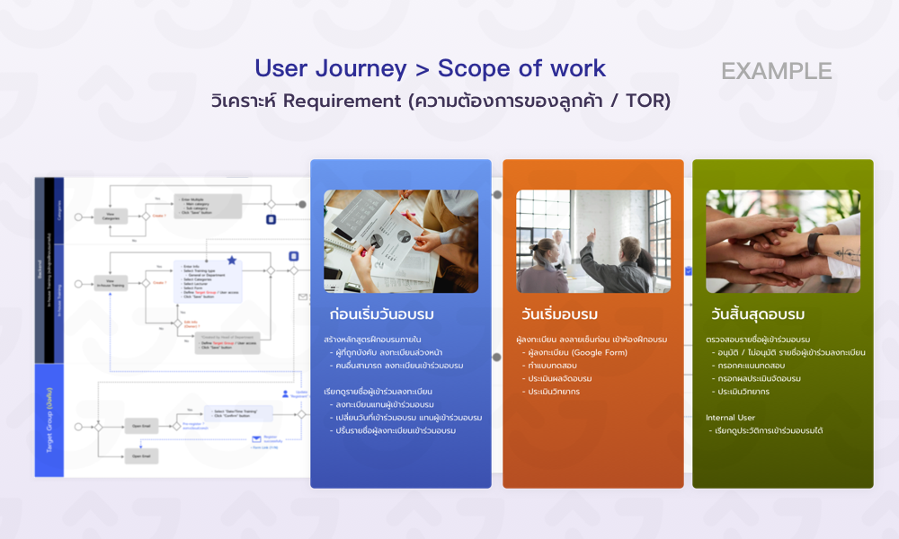The width and height of the screenshot is (899, 539).
Task: Open the stacked hands photo in the green card
Action: [x=782, y=241]
